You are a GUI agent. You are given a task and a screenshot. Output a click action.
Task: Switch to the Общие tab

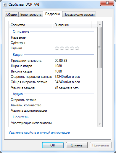tap(12, 15)
